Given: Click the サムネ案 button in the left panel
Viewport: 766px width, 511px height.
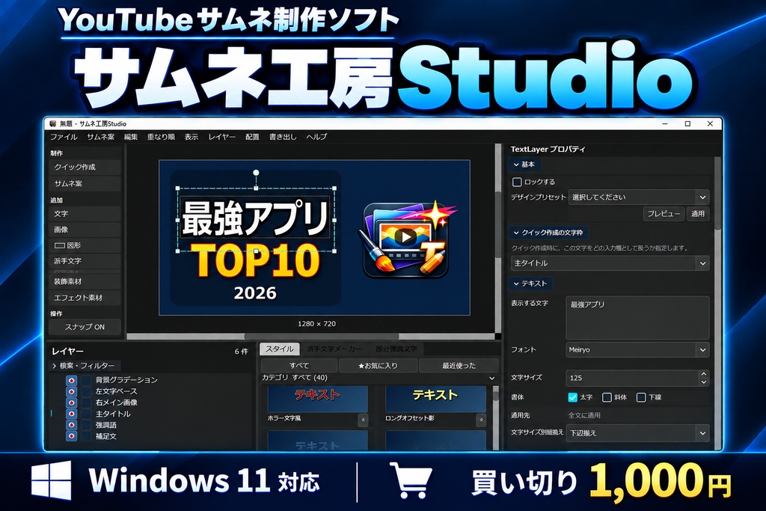Looking at the screenshot, I should pos(85,184).
